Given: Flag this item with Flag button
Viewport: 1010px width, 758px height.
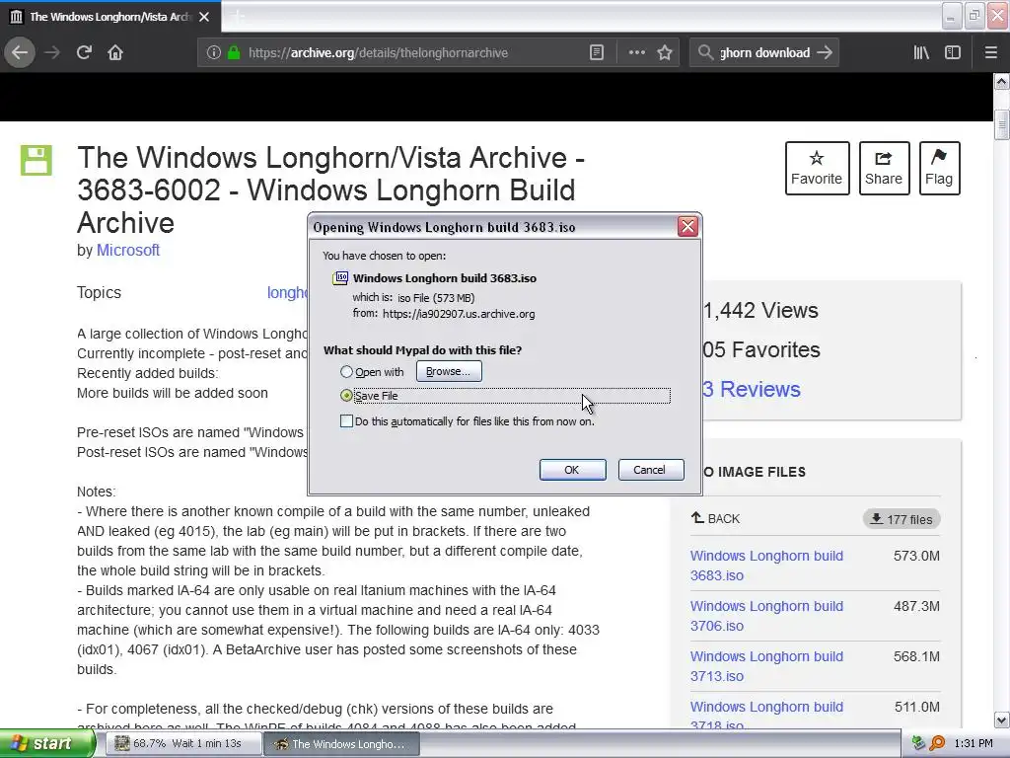Looking at the screenshot, I should click(939, 168).
